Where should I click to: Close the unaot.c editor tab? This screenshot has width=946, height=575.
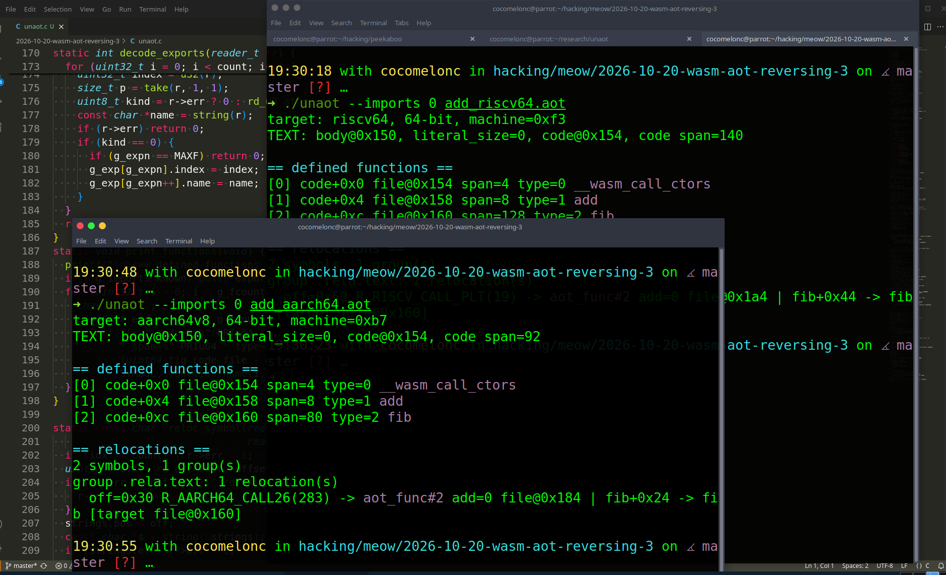coord(61,27)
